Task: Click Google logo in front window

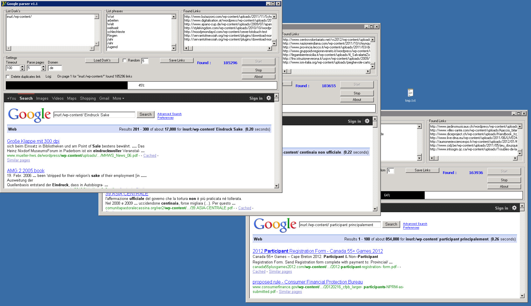Action: 29,115
